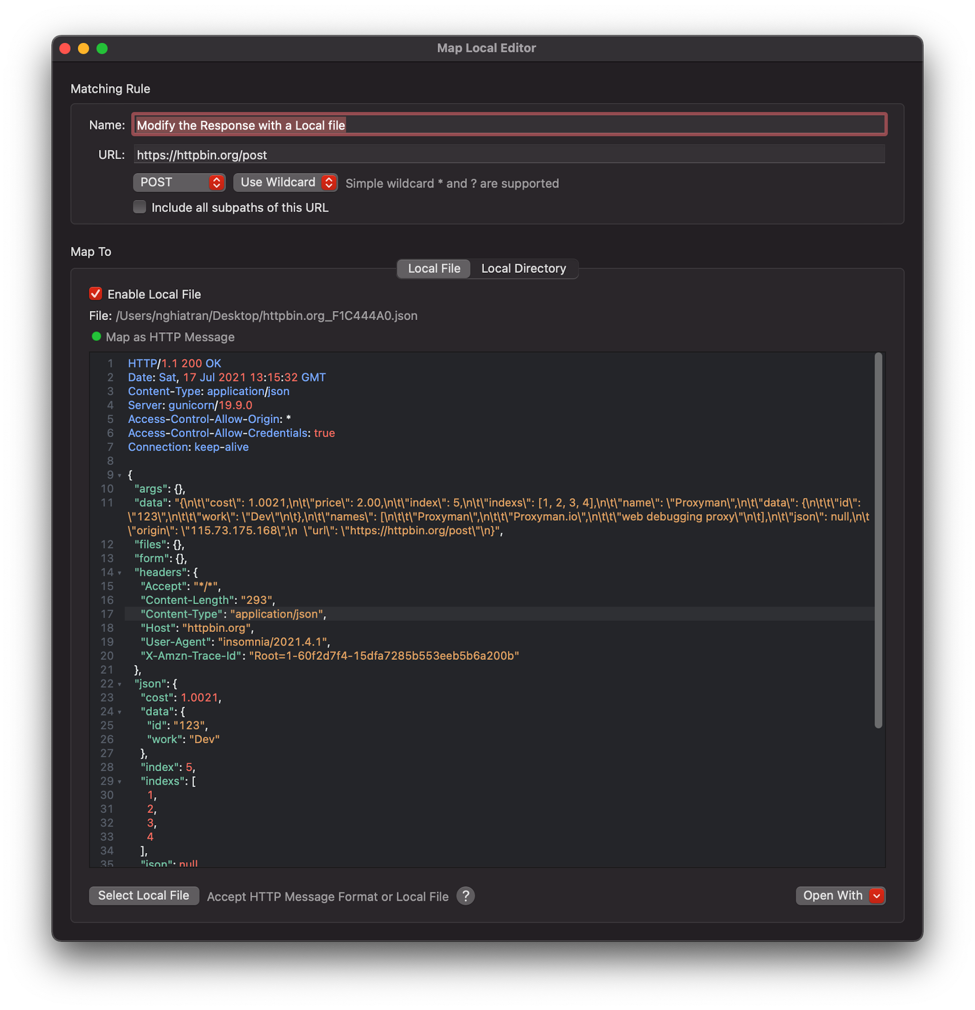Click the question mark help icon
The height and width of the screenshot is (1010, 975).
click(x=465, y=896)
